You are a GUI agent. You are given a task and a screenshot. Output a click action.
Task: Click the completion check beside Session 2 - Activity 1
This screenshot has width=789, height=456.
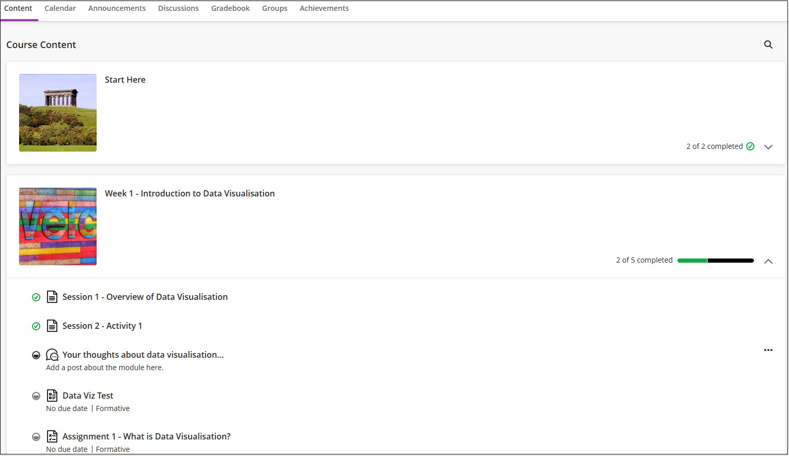pyautogui.click(x=36, y=326)
